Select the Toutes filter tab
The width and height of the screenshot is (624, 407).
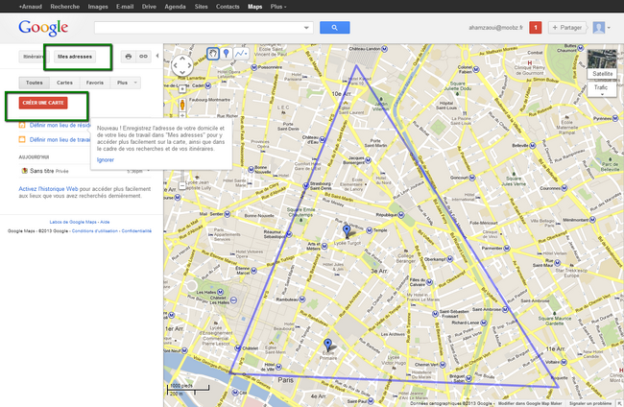click(x=35, y=83)
